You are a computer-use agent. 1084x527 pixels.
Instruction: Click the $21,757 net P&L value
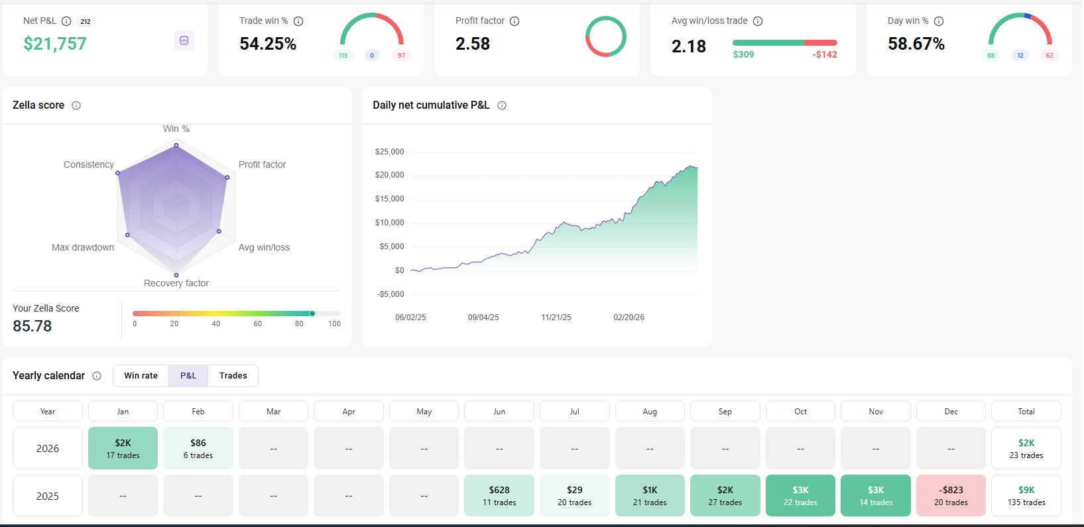[55, 44]
